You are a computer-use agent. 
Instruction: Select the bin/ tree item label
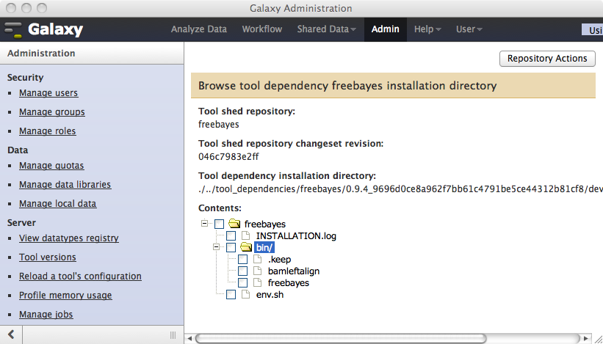264,248
